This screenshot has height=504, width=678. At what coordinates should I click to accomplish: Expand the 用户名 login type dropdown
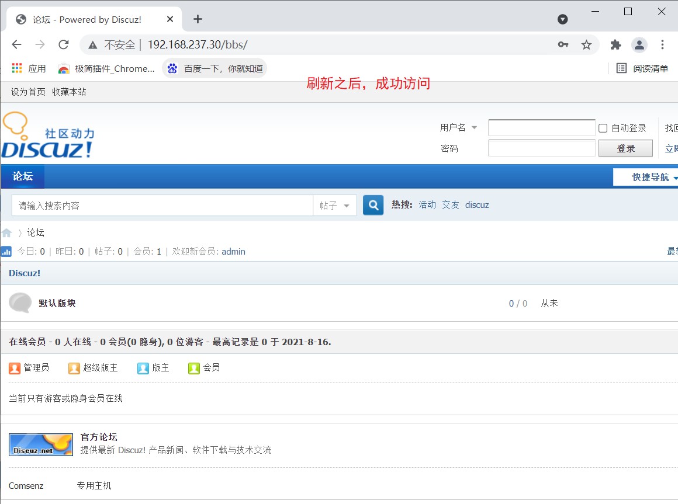pyautogui.click(x=475, y=128)
